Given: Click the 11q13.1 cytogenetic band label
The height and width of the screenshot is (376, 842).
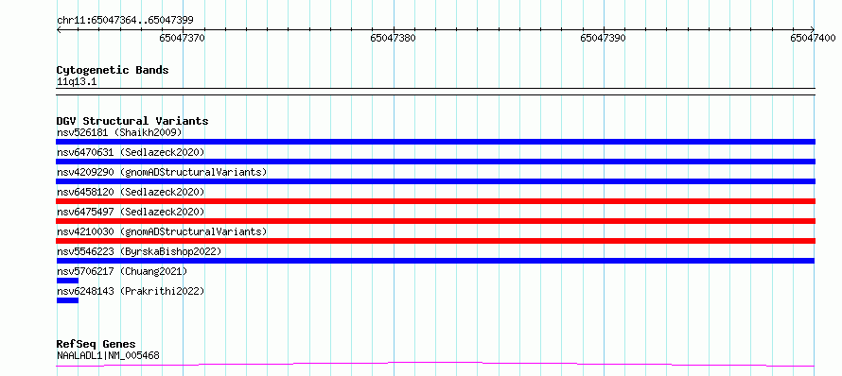Looking at the screenshot, I should (x=77, y=82).
